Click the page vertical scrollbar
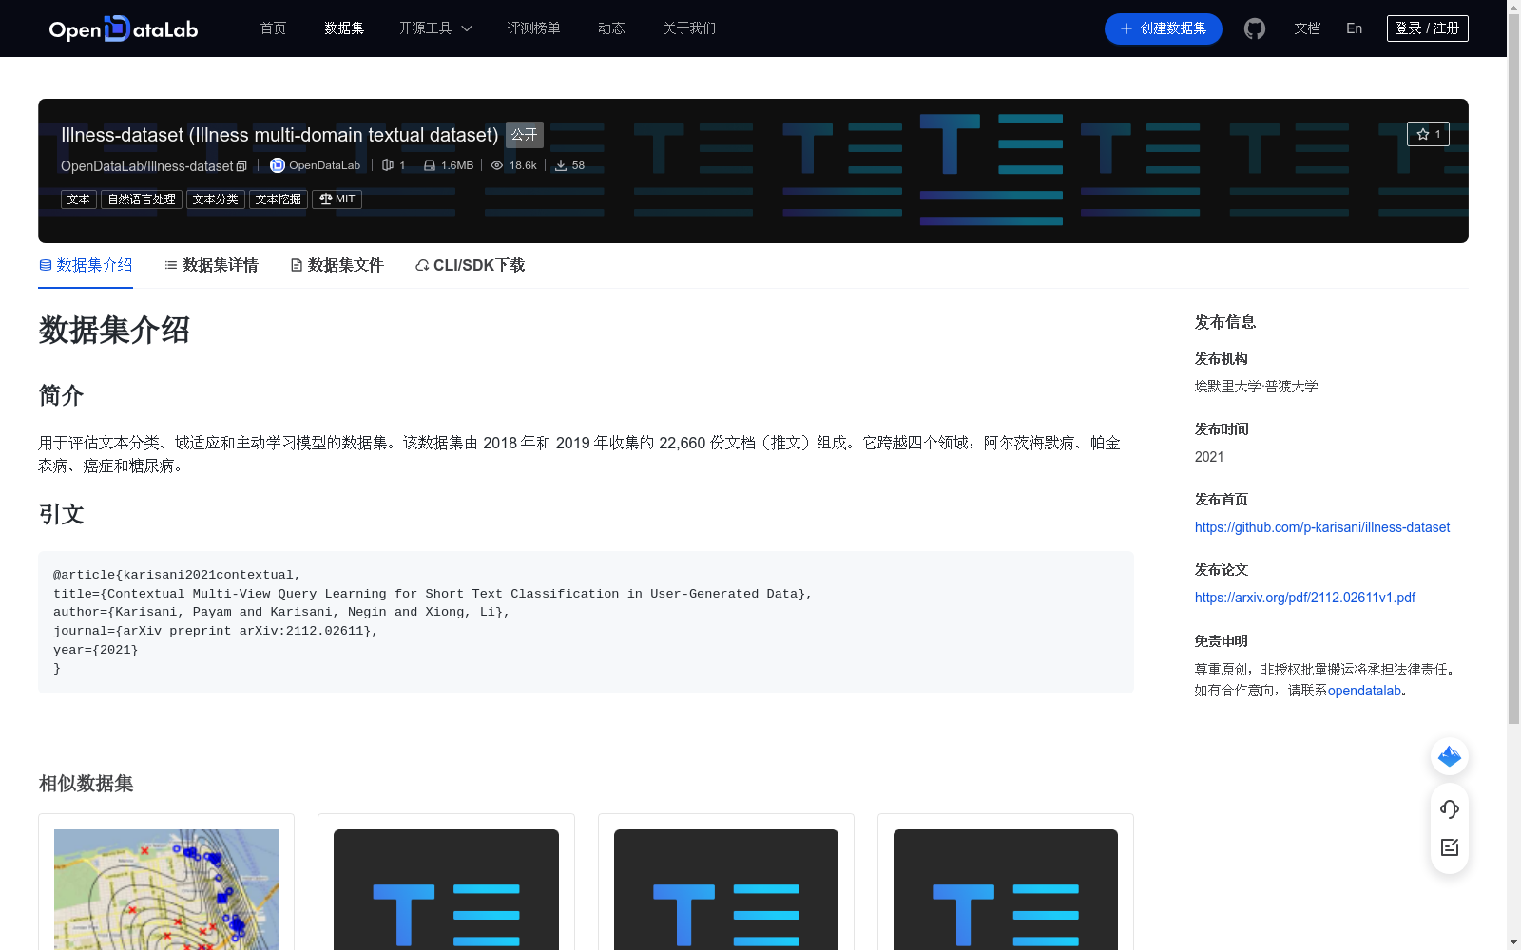 [1513, 370]
